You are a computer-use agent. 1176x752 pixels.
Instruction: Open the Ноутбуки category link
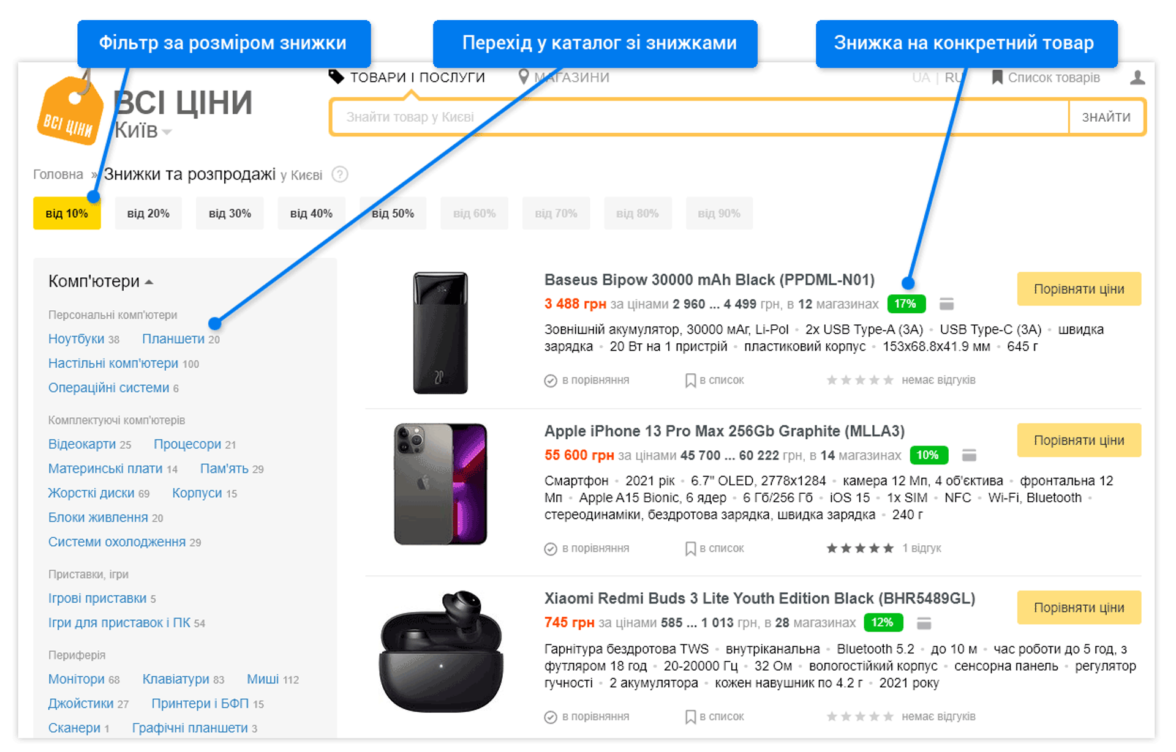click(77, 339)
